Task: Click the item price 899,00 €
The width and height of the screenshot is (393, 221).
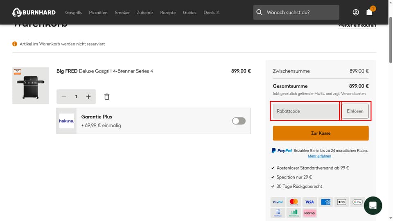Action: 241,71
